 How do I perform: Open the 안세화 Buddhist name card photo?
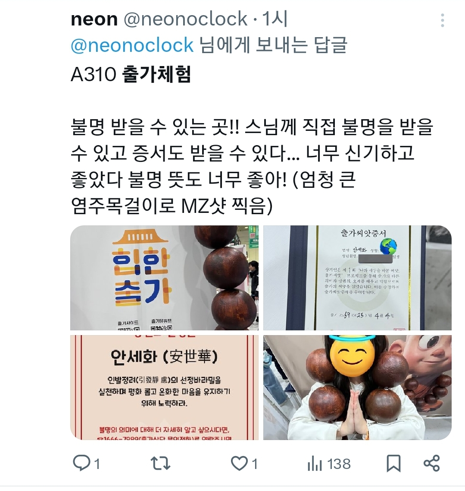point(164,387)
